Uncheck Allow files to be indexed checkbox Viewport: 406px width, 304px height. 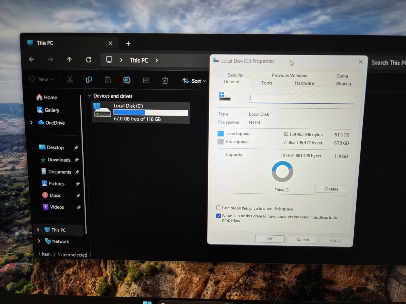[218, 216]
